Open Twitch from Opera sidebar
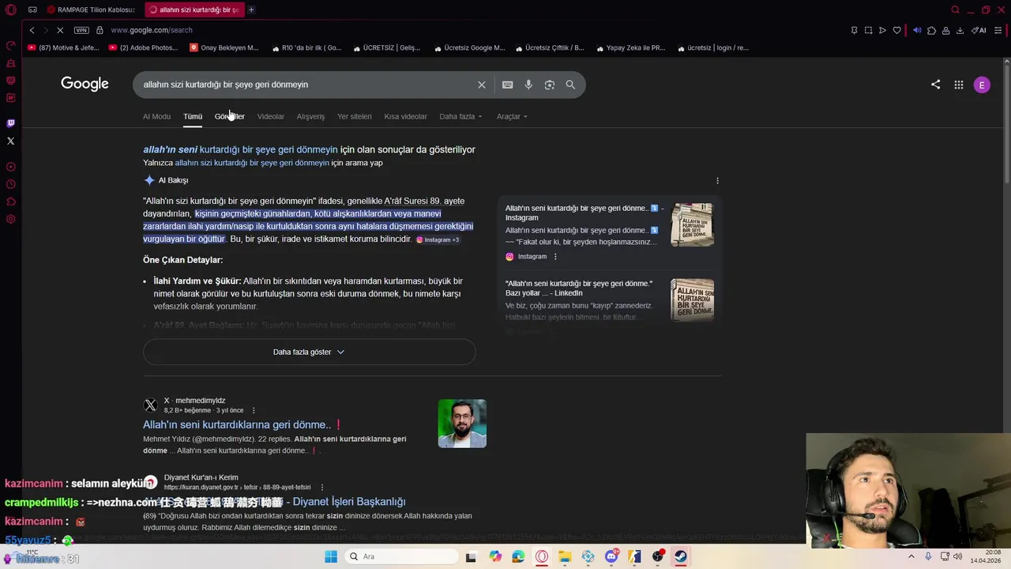 10,123
